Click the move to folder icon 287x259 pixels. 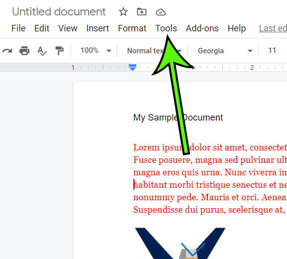142,12
